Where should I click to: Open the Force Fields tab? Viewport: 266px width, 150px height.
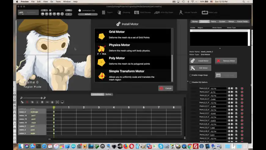click(243, 21)
